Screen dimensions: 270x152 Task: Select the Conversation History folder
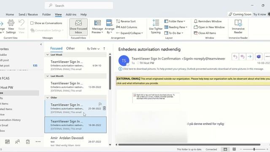pyautogui.click(x=10, y=120)
